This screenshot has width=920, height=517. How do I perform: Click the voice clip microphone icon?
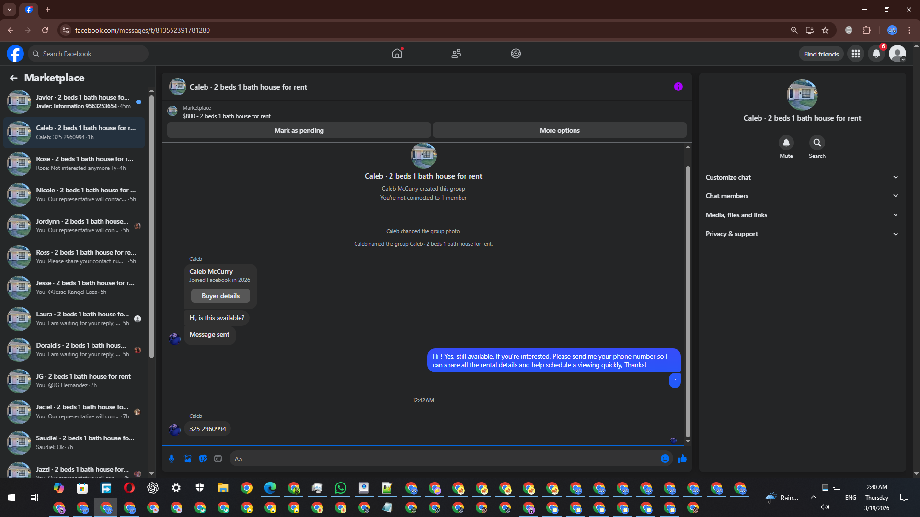171,459
